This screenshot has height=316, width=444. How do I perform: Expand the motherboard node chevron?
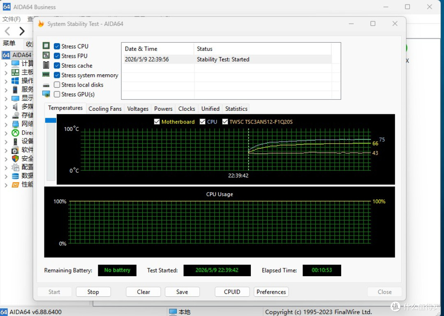(6, 73)
